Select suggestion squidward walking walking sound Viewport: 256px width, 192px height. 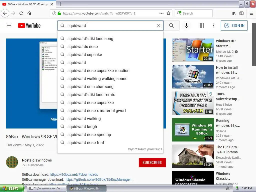pyautogui.click(x=110, y=78)
